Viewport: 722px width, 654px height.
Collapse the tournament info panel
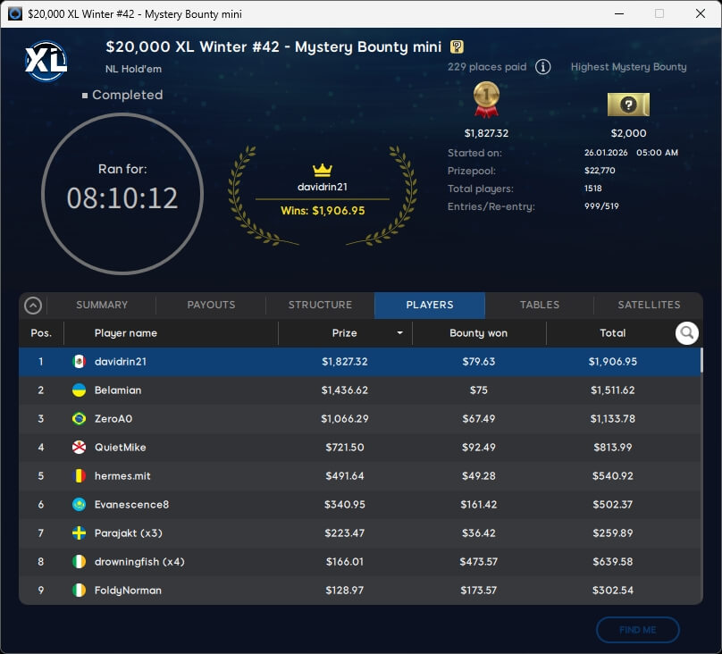[33, 306]
